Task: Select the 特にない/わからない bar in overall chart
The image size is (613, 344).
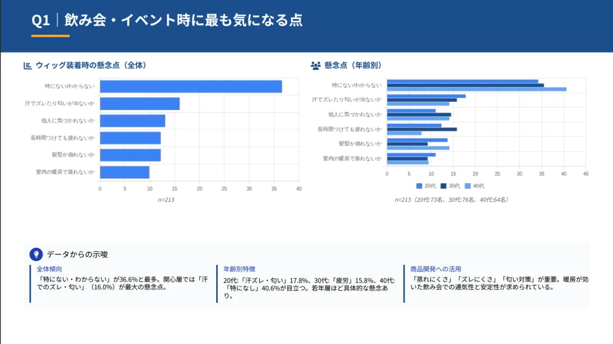Action: click(190, 87)
